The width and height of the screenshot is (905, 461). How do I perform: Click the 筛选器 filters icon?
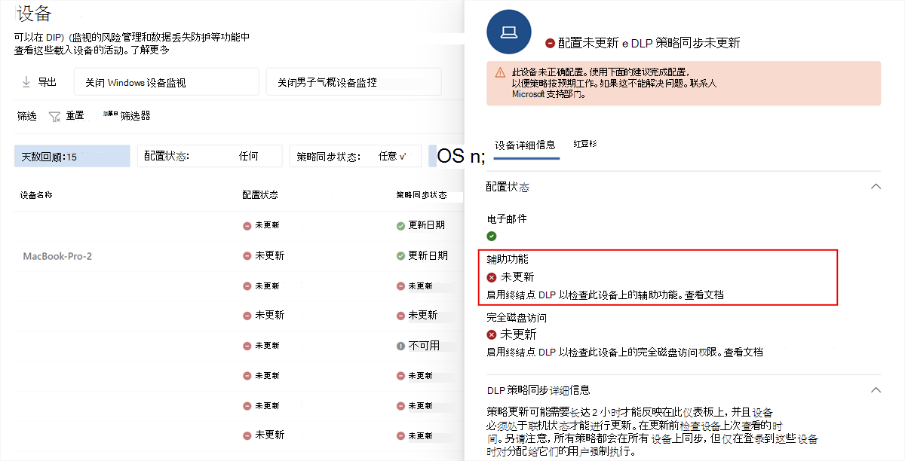tap(110, 114)
